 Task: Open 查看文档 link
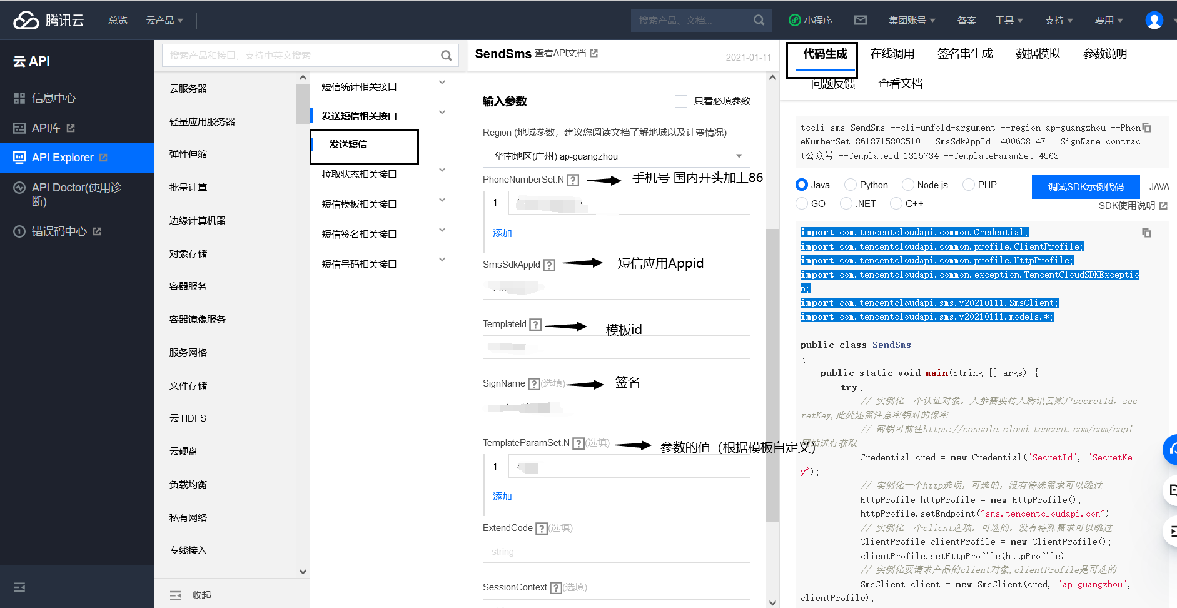pyautogui.click(x=900, y=84)
